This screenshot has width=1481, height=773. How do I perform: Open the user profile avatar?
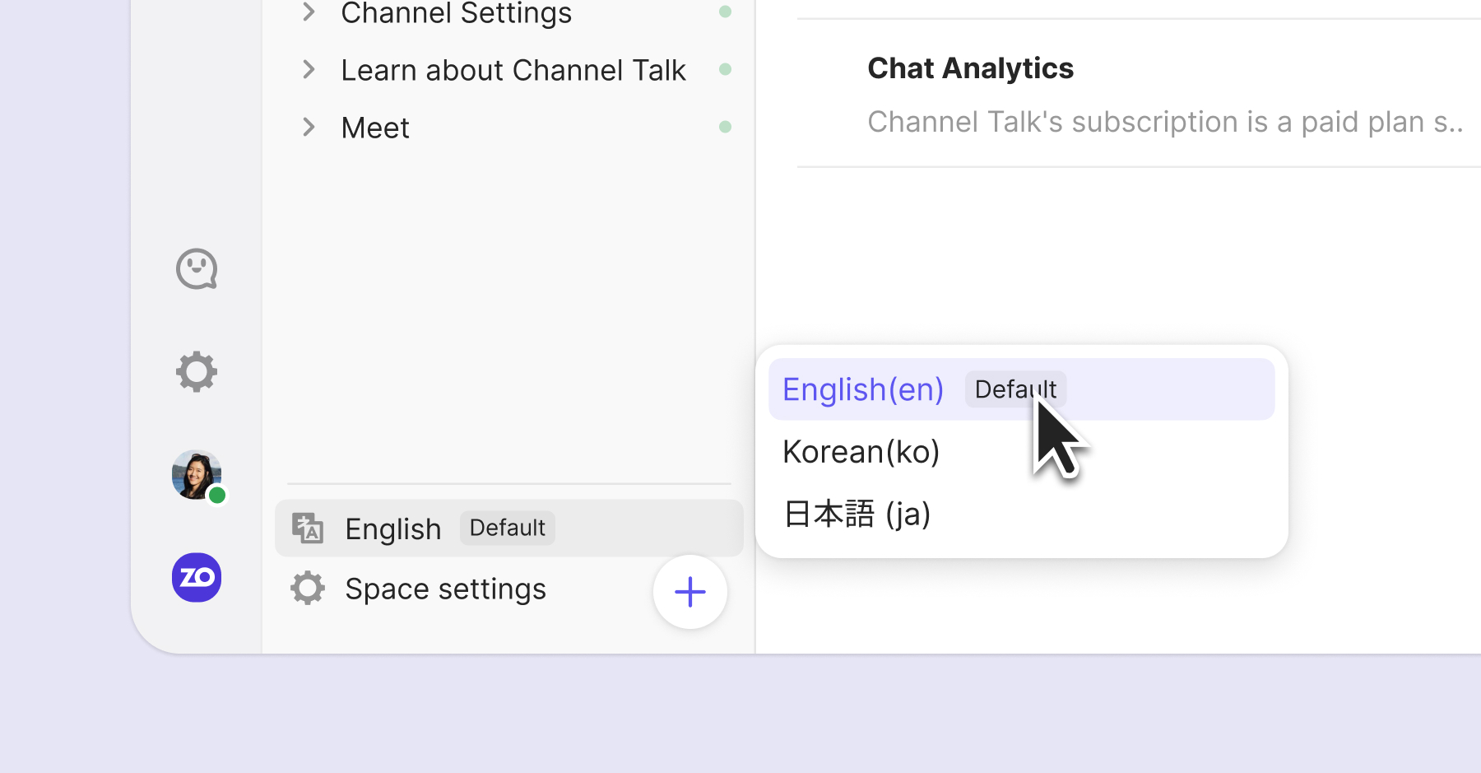coord(197,475)
